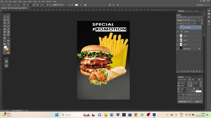Open Create Warped Text in options bar
This screenshot has height=118, width=211.
pos(81,5)
